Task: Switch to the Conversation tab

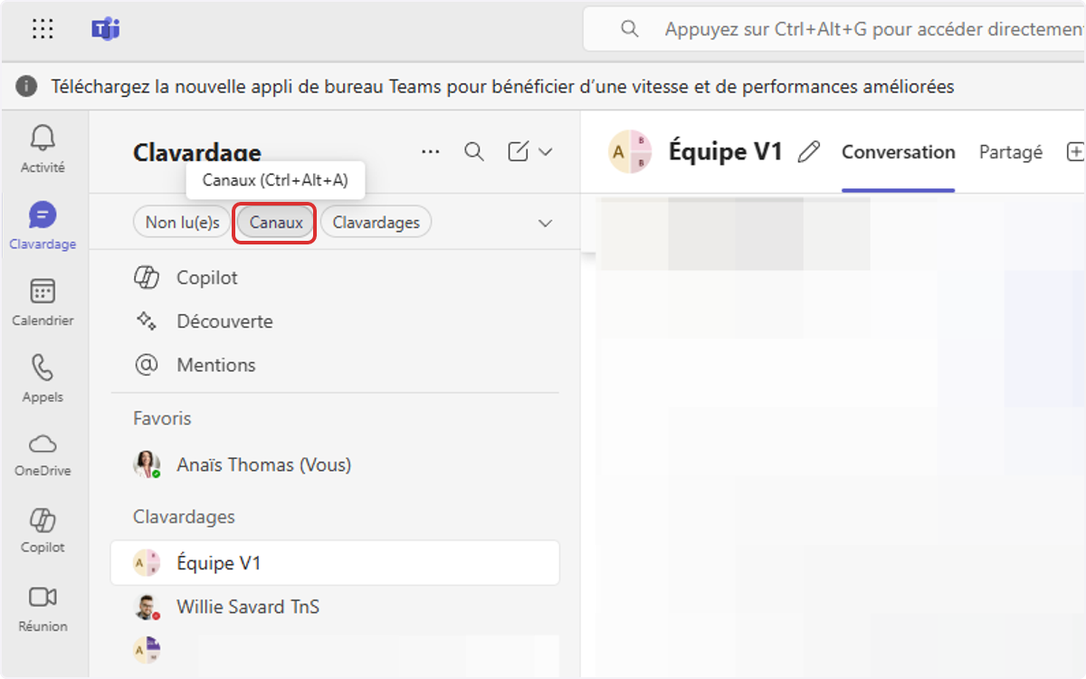Action: tap(898, 152)
